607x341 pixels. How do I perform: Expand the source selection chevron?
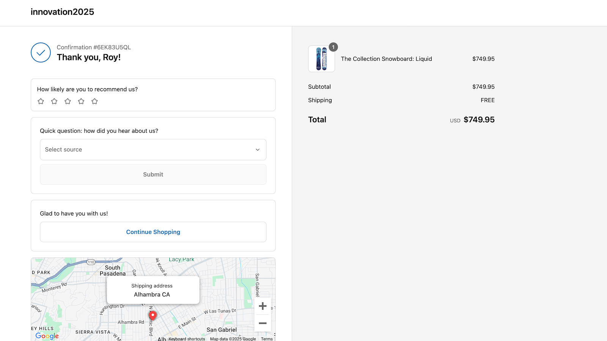point(257,150)
